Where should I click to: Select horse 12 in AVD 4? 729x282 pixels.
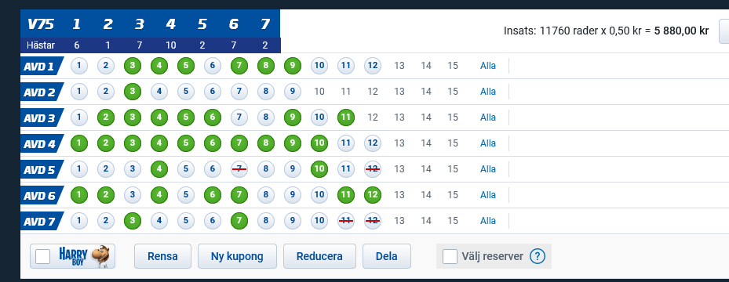point(373,143)
